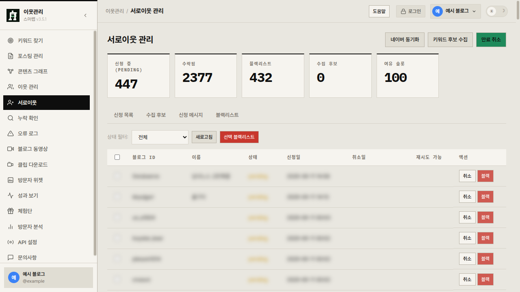Click the main page vertical scrollbar

[518, 10]
